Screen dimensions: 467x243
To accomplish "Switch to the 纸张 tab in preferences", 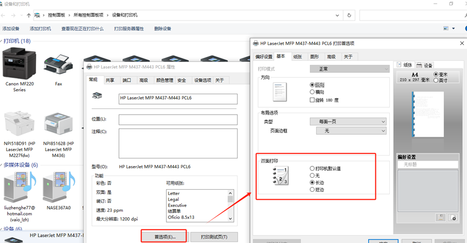I will (x=297, y=57).
